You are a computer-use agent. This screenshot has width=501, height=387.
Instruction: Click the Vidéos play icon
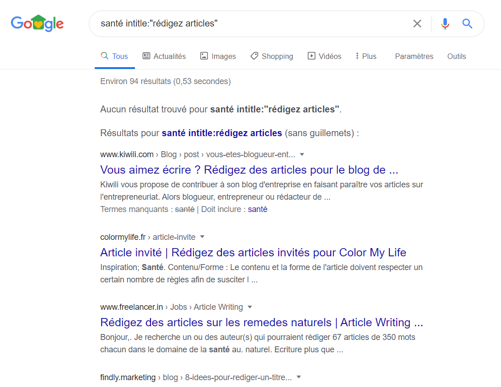311,56
